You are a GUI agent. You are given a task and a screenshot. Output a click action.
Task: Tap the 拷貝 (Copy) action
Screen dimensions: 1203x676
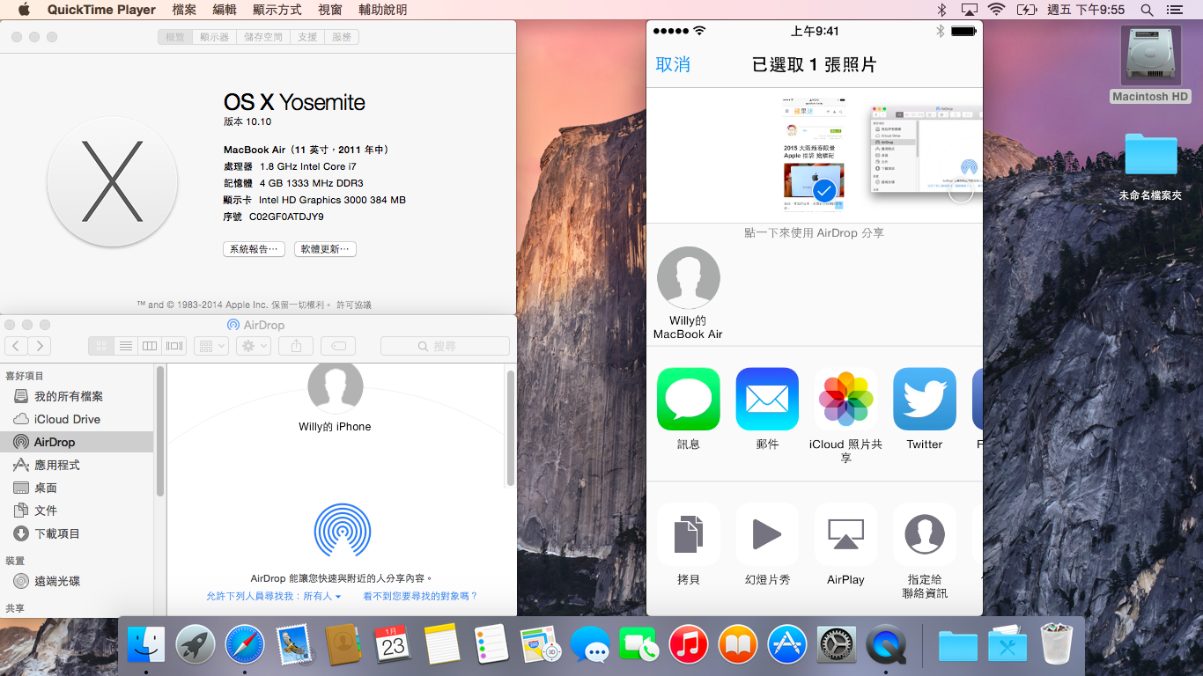(x=689, y=534)
